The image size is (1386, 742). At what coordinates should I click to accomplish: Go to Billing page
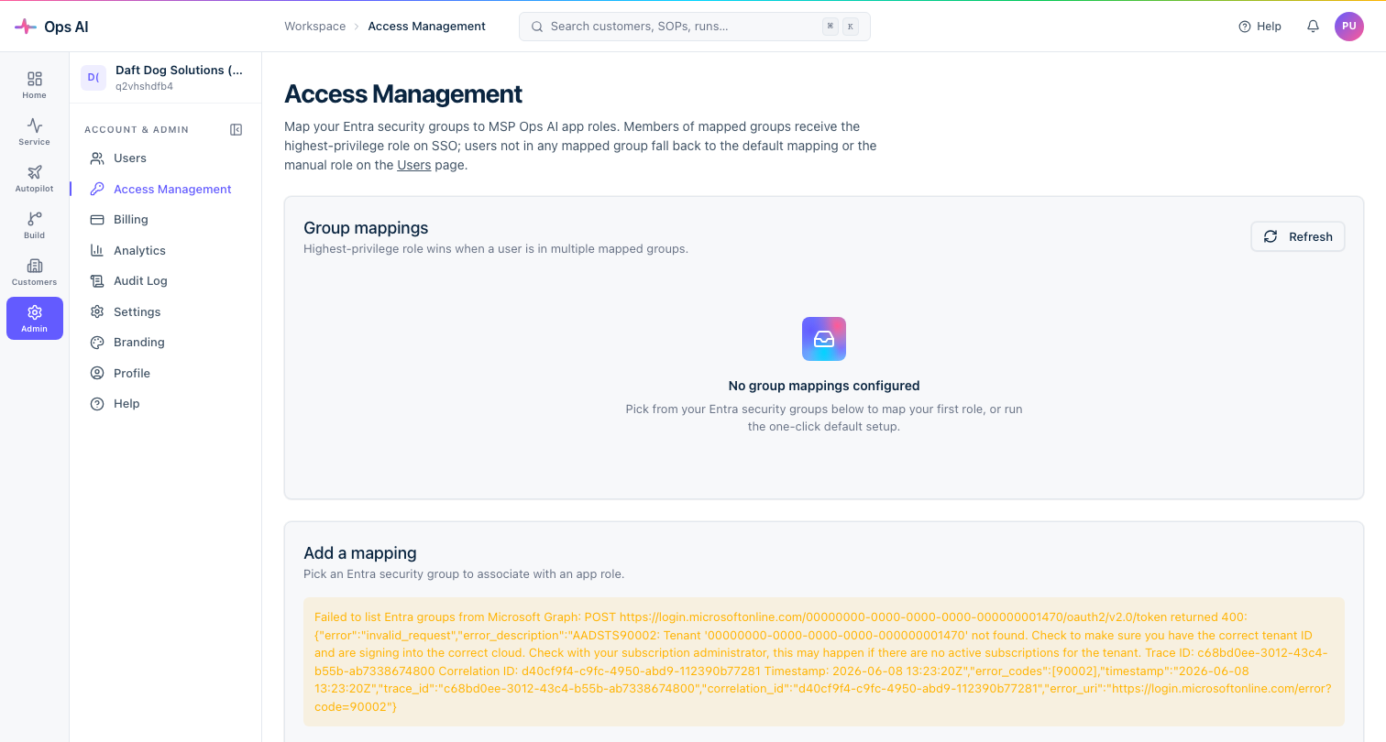(x=165, y=220)
